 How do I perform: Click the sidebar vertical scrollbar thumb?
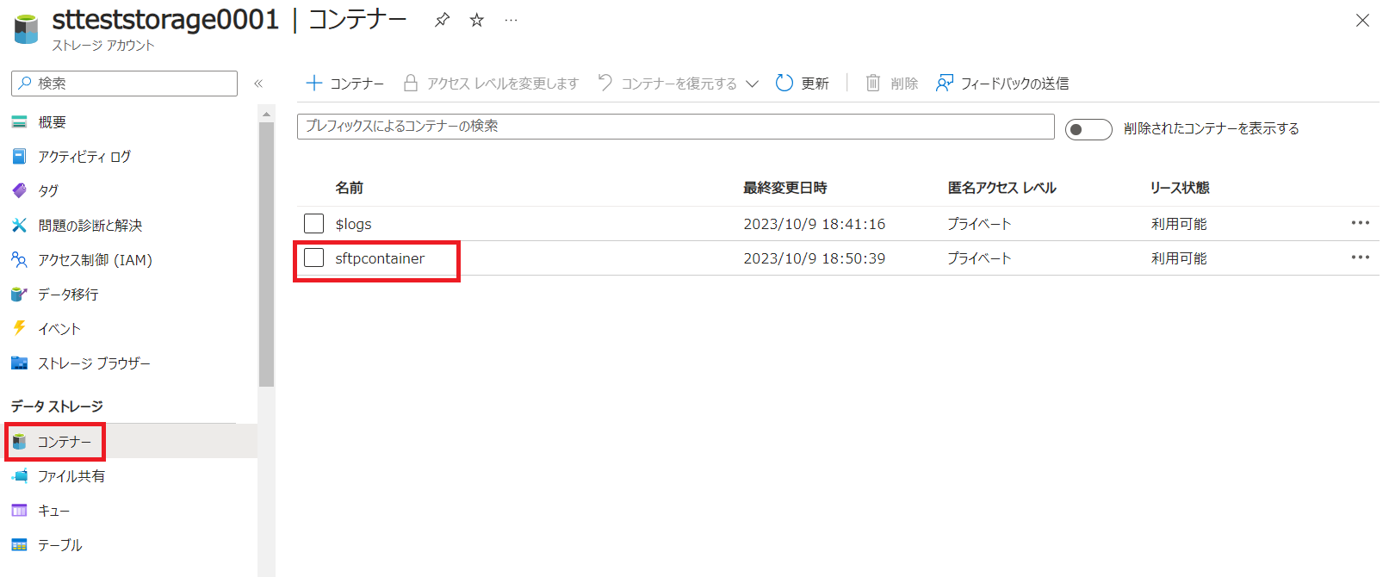coord(266,254)
